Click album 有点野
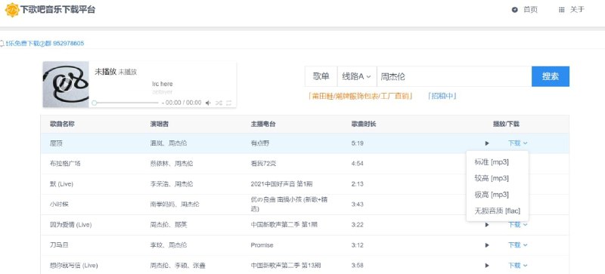The width and height of the screenshot is (605, 274). tap(260, 143)
